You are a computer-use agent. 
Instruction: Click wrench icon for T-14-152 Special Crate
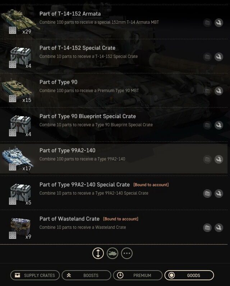[219, 57]
